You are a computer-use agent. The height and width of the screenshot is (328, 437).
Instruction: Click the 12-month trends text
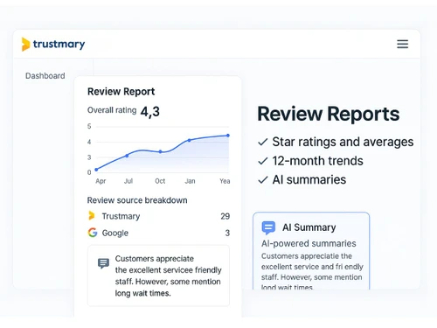tap(318, 161)
